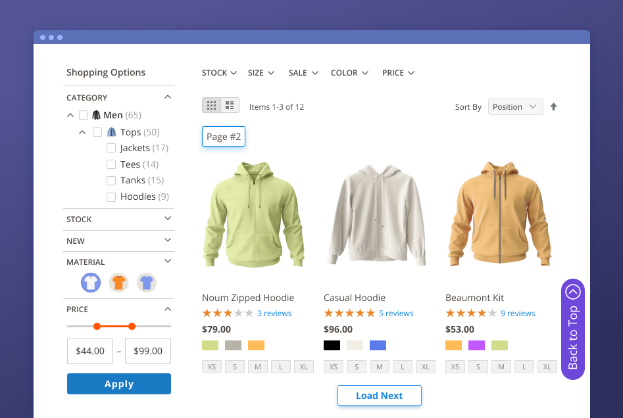Enable the Hoodies category checkbox
623x418 pixels.
pos(111,197)
